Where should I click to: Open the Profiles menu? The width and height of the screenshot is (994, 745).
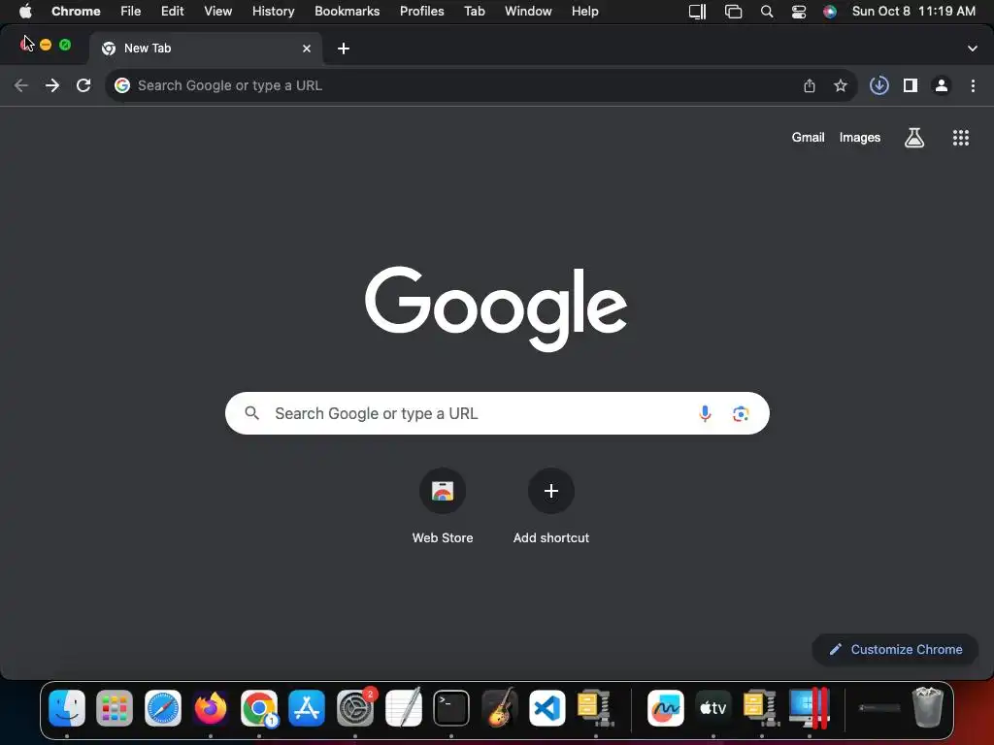(x=421, y=12)
